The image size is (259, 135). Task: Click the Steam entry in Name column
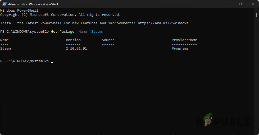[x=6, y=49]
